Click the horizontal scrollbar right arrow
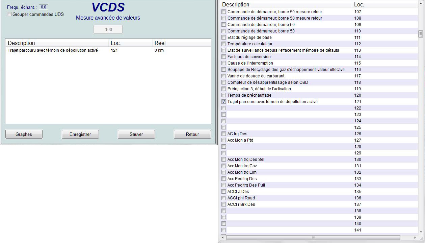Image resolution: width=425 pixels, height=243 pixels. [x=415, y=238]
